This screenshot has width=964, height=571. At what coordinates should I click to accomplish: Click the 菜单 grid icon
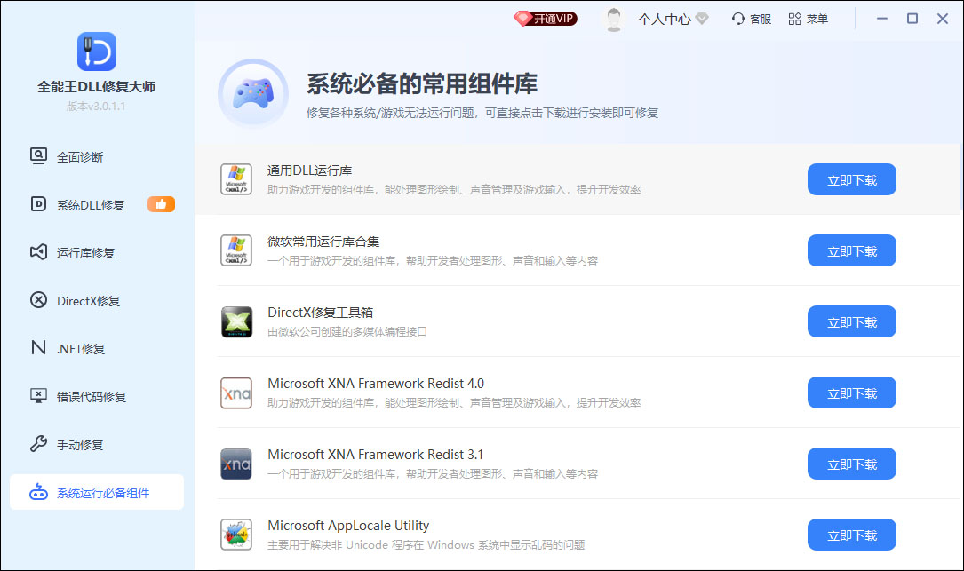pos(794,19)
